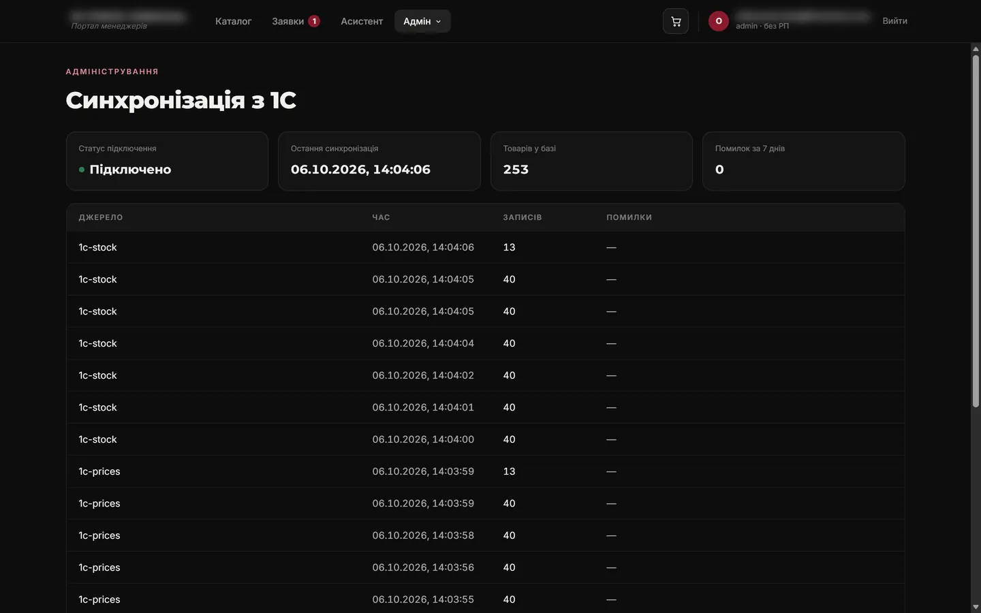Click the ПОМИЛКИ column header

tap(629, 217)
